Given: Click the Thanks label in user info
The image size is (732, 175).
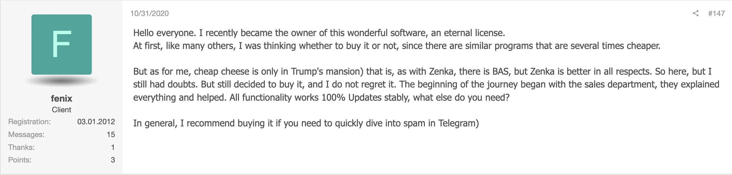Looking at the screenshot, I should (21, 147).
